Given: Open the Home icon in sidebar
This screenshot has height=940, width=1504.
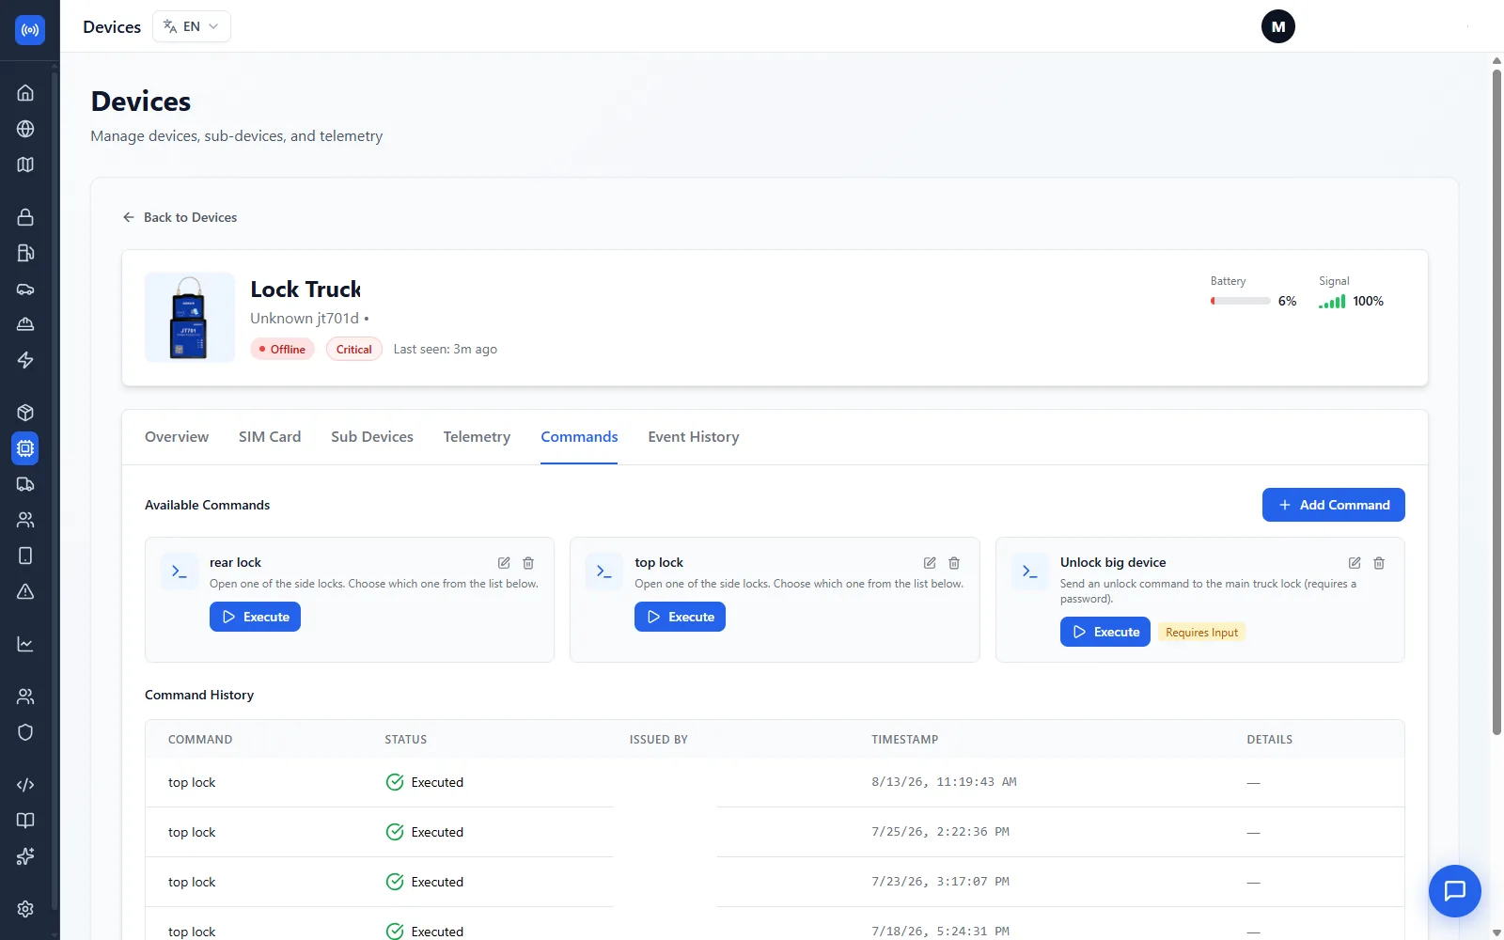Looking at the screenshot, I should click(25, 93).
